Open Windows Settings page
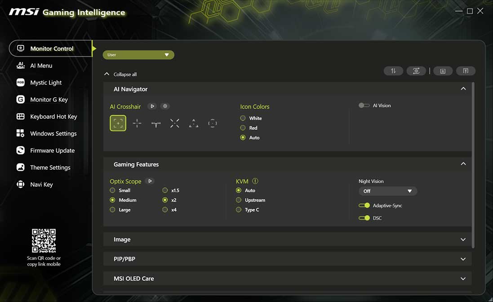Viewport: 493px width, 302px height. pyautogui.click(x=53, y=134)
